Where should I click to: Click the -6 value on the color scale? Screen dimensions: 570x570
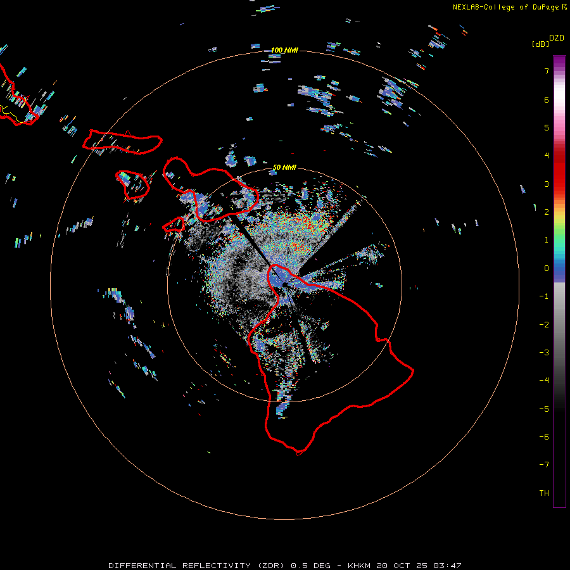pyautogui.click(x=544, y=437)
